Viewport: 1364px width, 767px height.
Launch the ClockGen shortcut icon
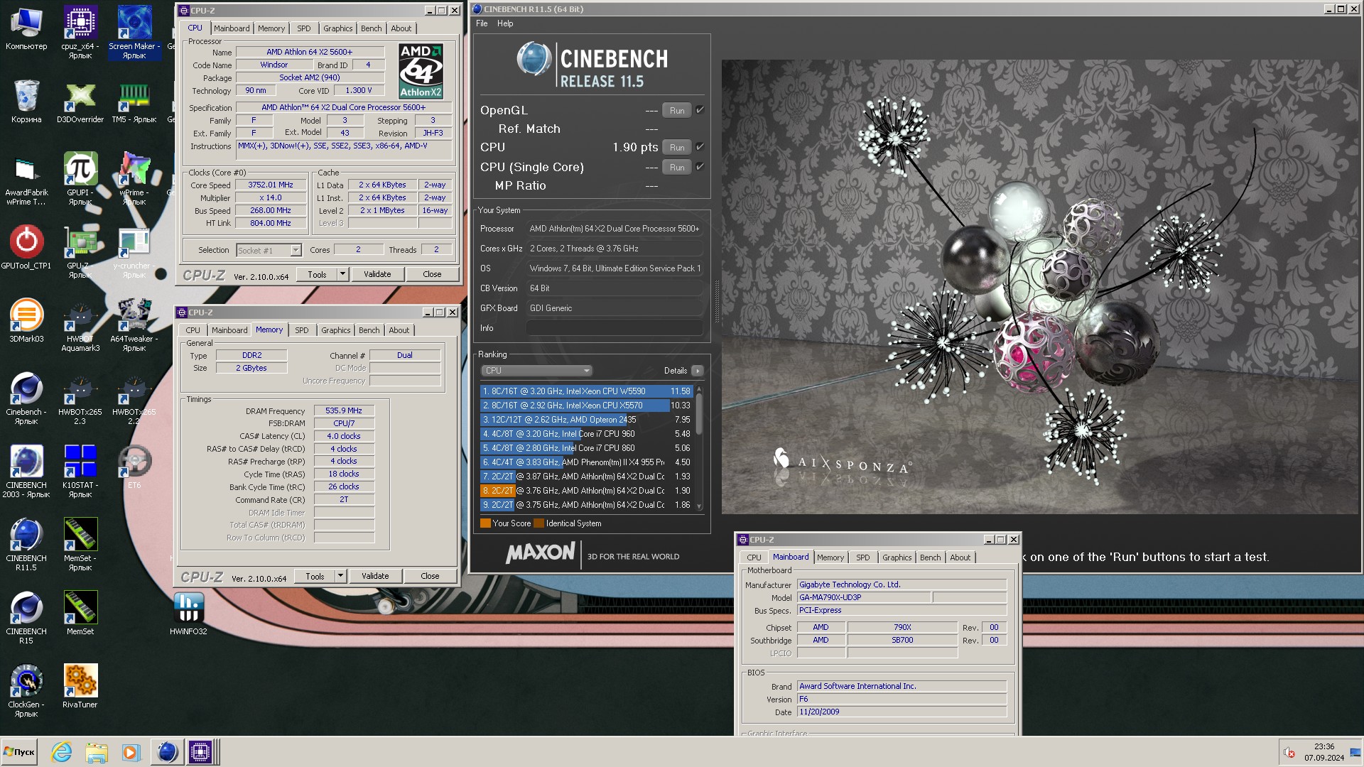26,691
